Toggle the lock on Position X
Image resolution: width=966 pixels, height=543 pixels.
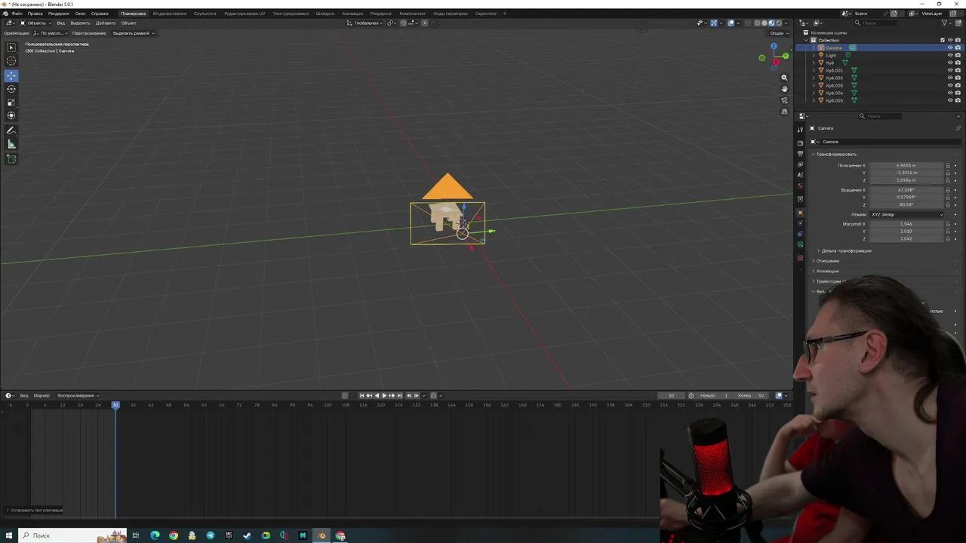(948, 165)
